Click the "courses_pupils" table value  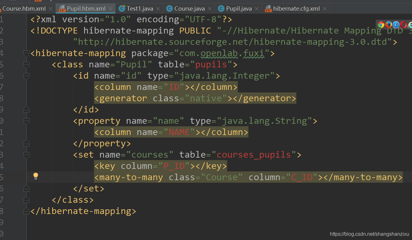coord(254,155)
